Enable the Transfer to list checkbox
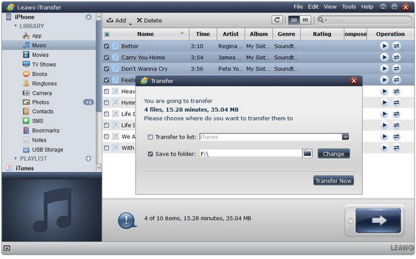 point(150,137)
